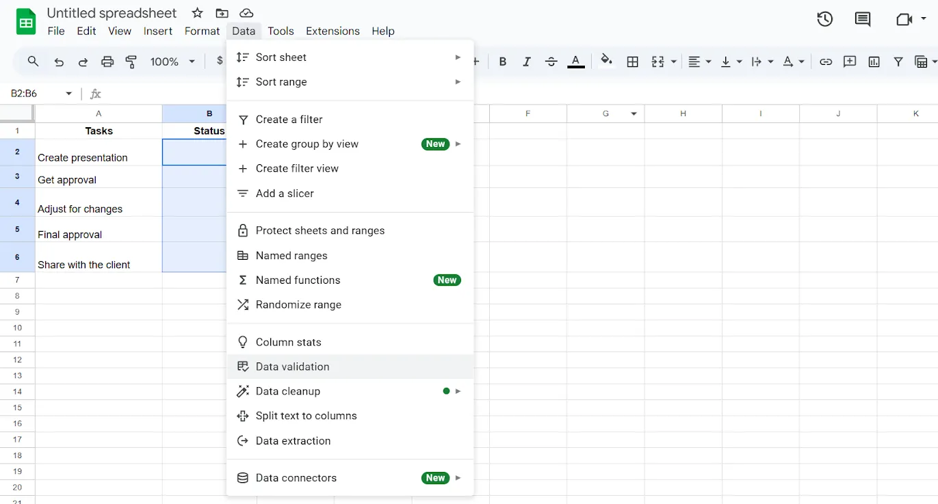
Task: Toggle bold formatting
Action: 503,62
